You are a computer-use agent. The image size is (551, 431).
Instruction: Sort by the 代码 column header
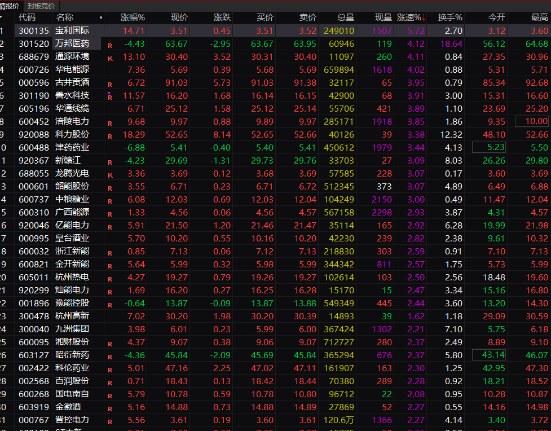[27, 17]
